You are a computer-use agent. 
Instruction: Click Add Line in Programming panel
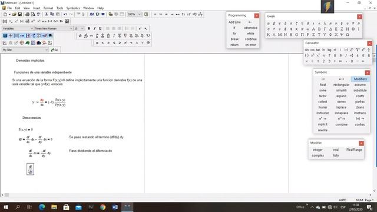[234, 22]
